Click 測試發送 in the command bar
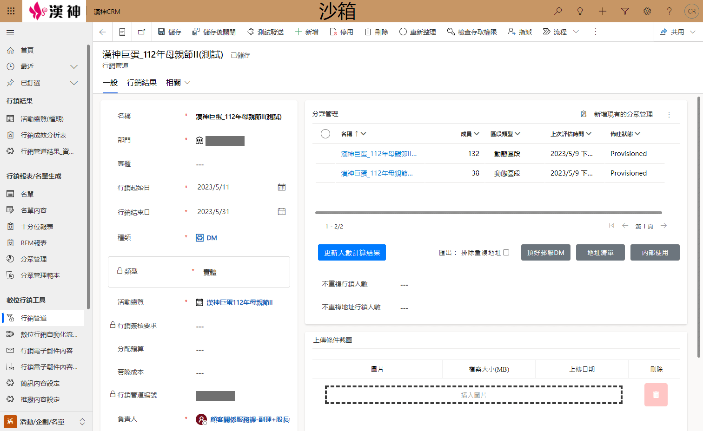Screen dimensions: 703x431 click(x=265, y=32)
